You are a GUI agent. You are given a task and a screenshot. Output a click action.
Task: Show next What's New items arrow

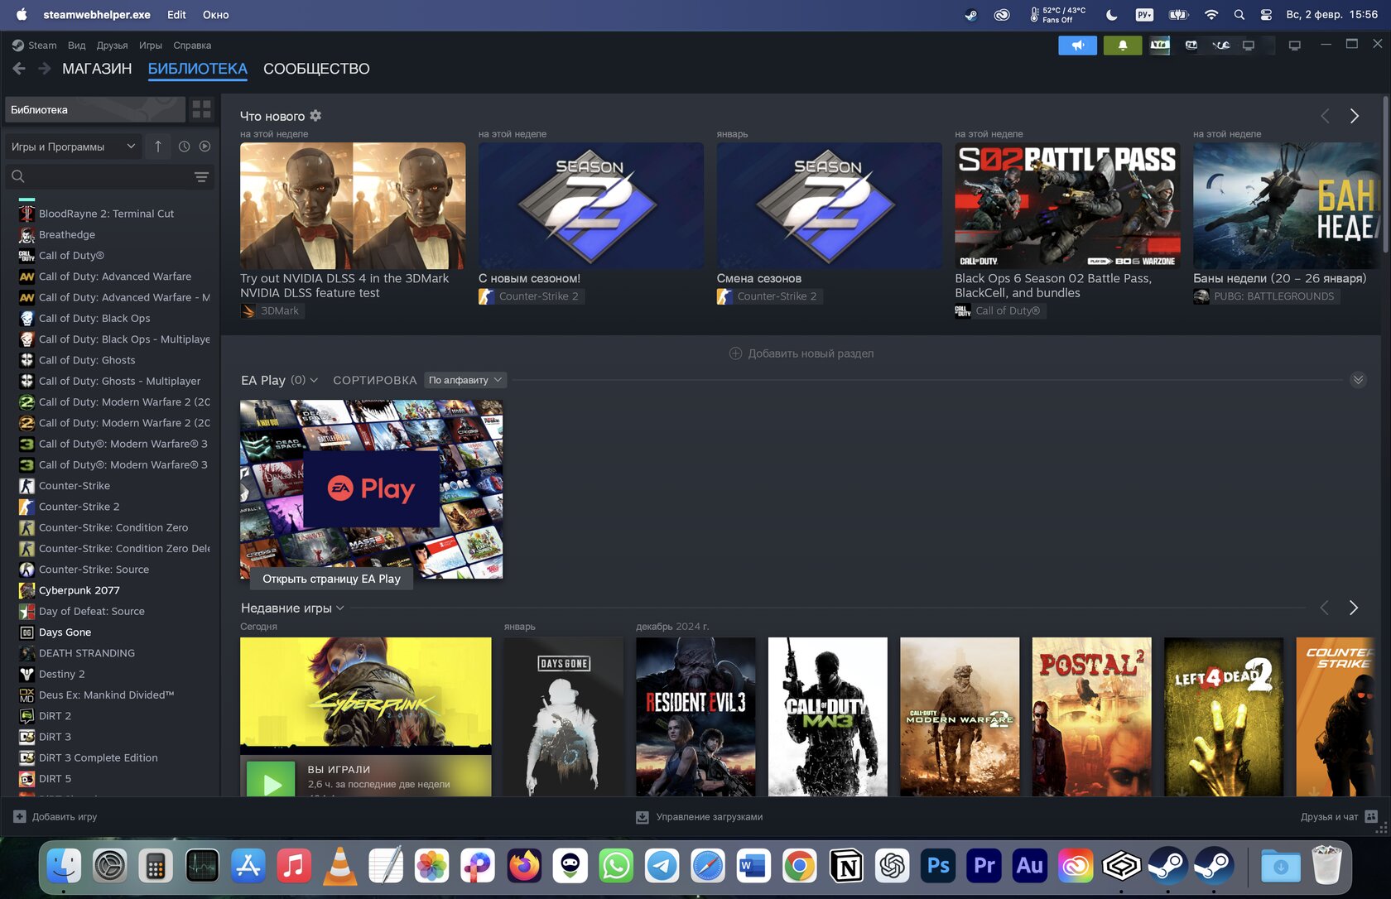(1355, 116)
